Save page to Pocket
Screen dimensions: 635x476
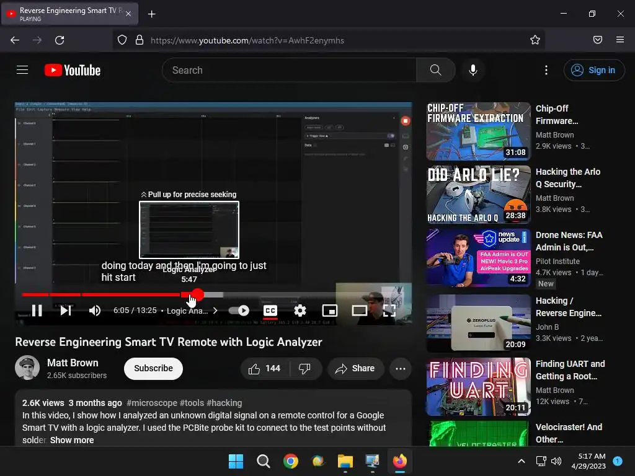coord(598,40)
